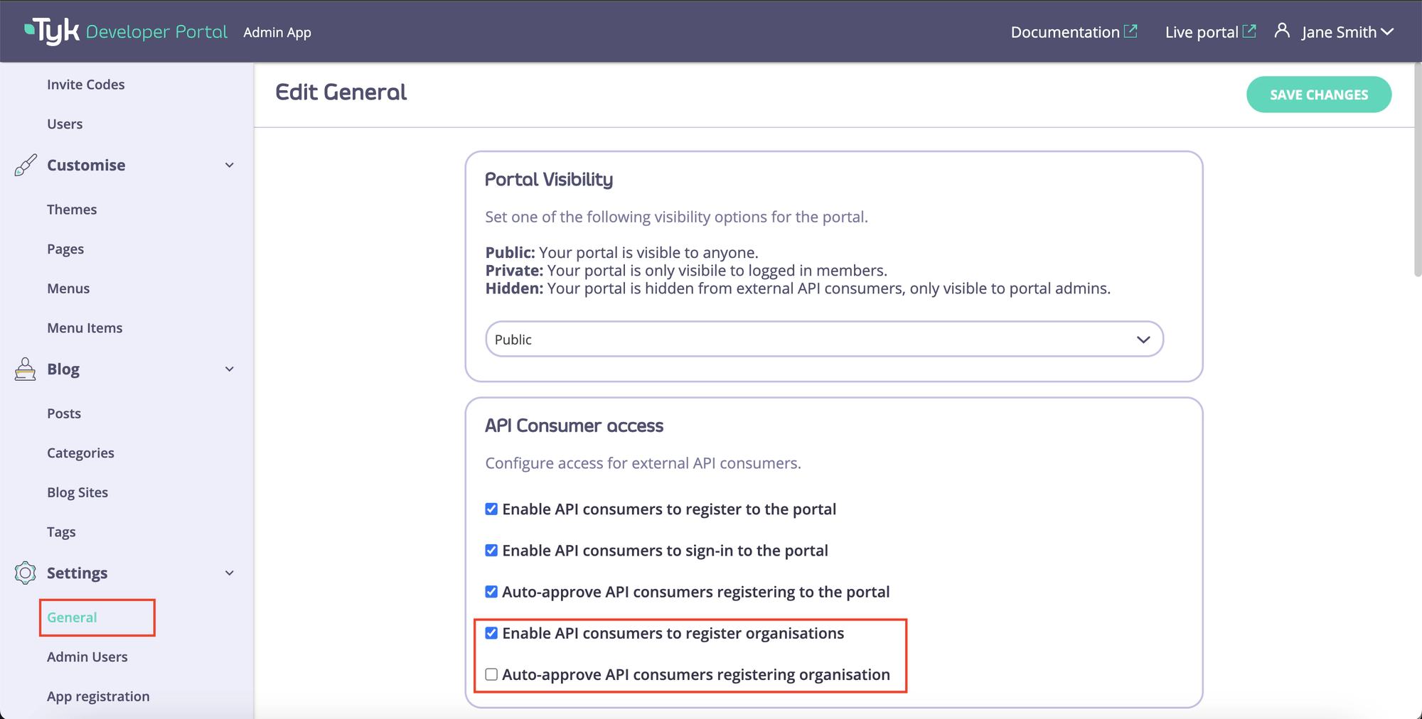
Task: Collapse the Blog section in sidebar
Action: point(229,369)
